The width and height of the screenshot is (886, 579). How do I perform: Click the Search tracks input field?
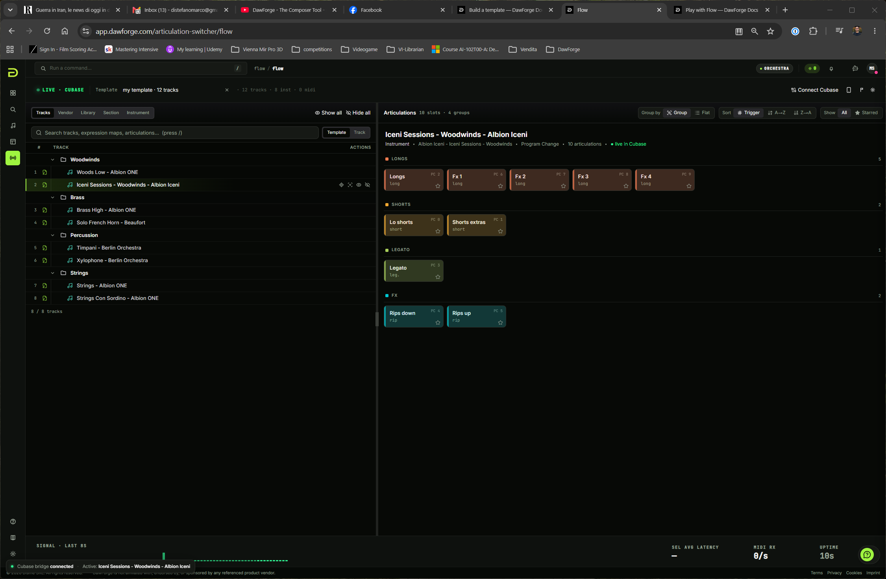tap(175, 133)
